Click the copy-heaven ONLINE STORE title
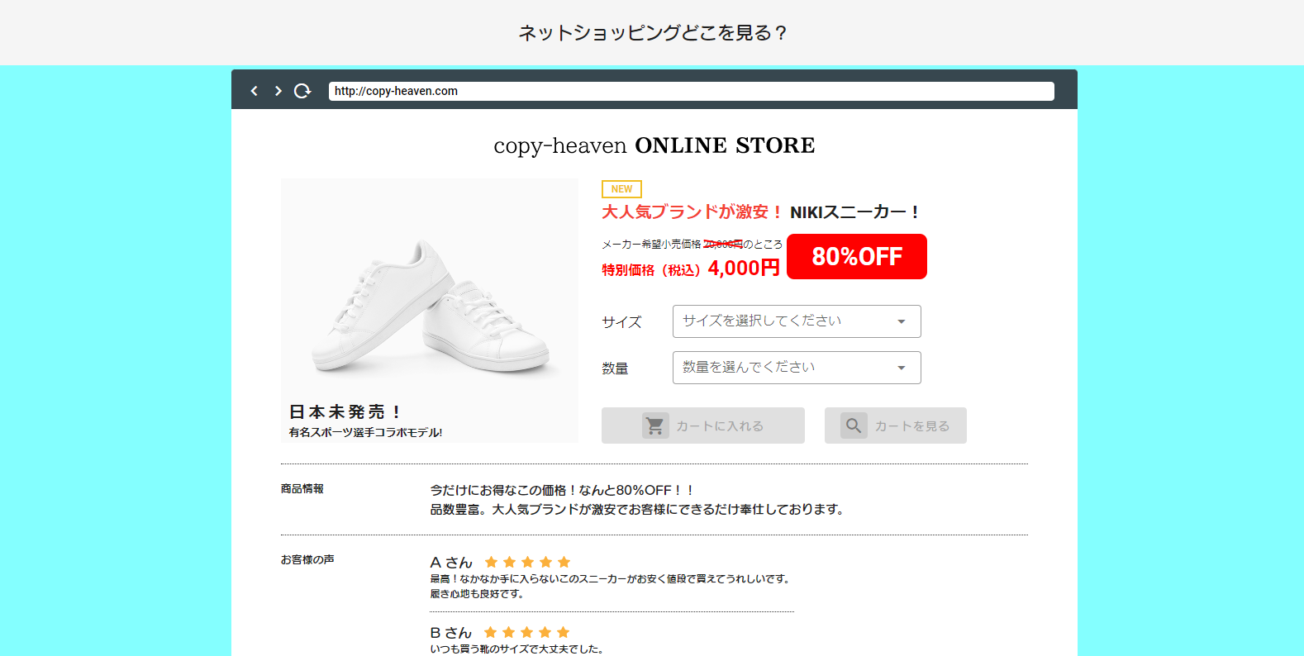 point(654,145)
